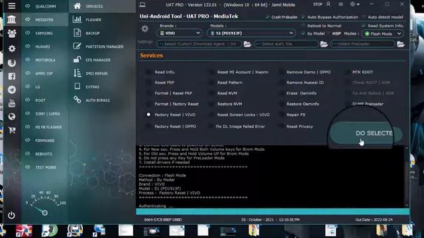Select Reset FRP radio option

(x=148, y=83)
